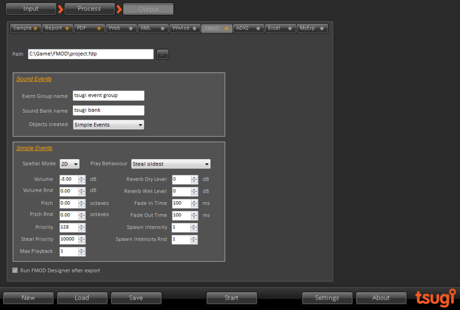The width and height of the screenshot is (460, 310).
Task: Switch to the Wwise tab
Action: coord(185,28)
